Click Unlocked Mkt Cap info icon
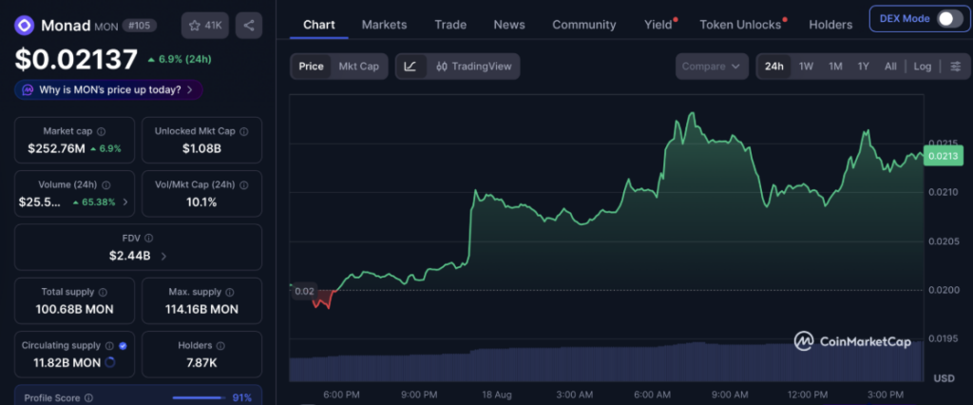973x405 pixels. [x=244, y=132]
